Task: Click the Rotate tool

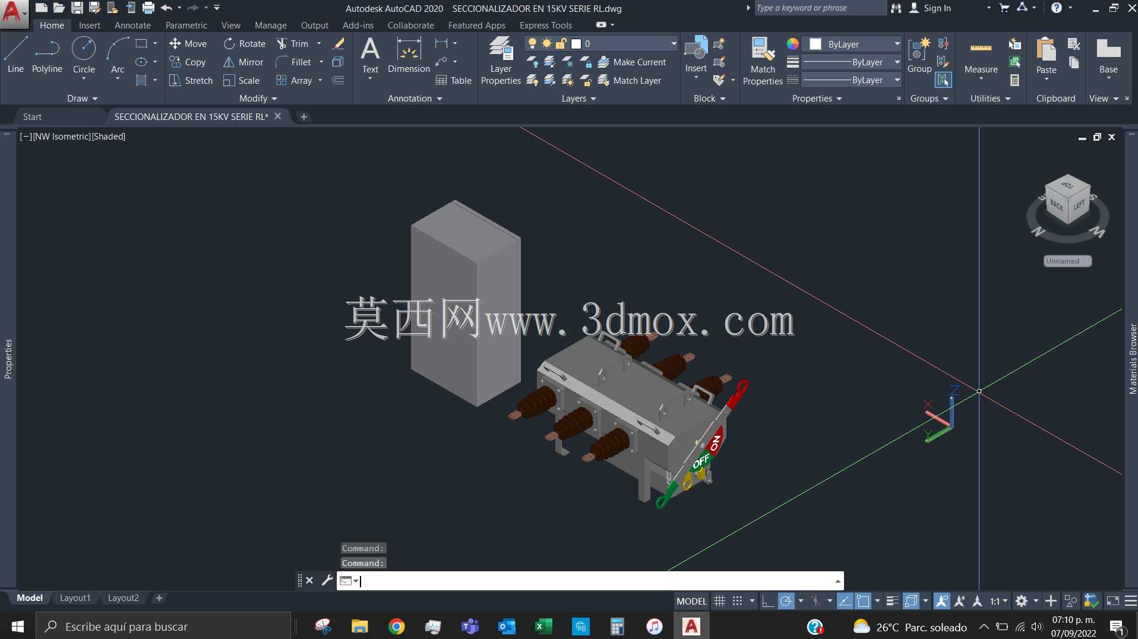Action: pos(245,43)
